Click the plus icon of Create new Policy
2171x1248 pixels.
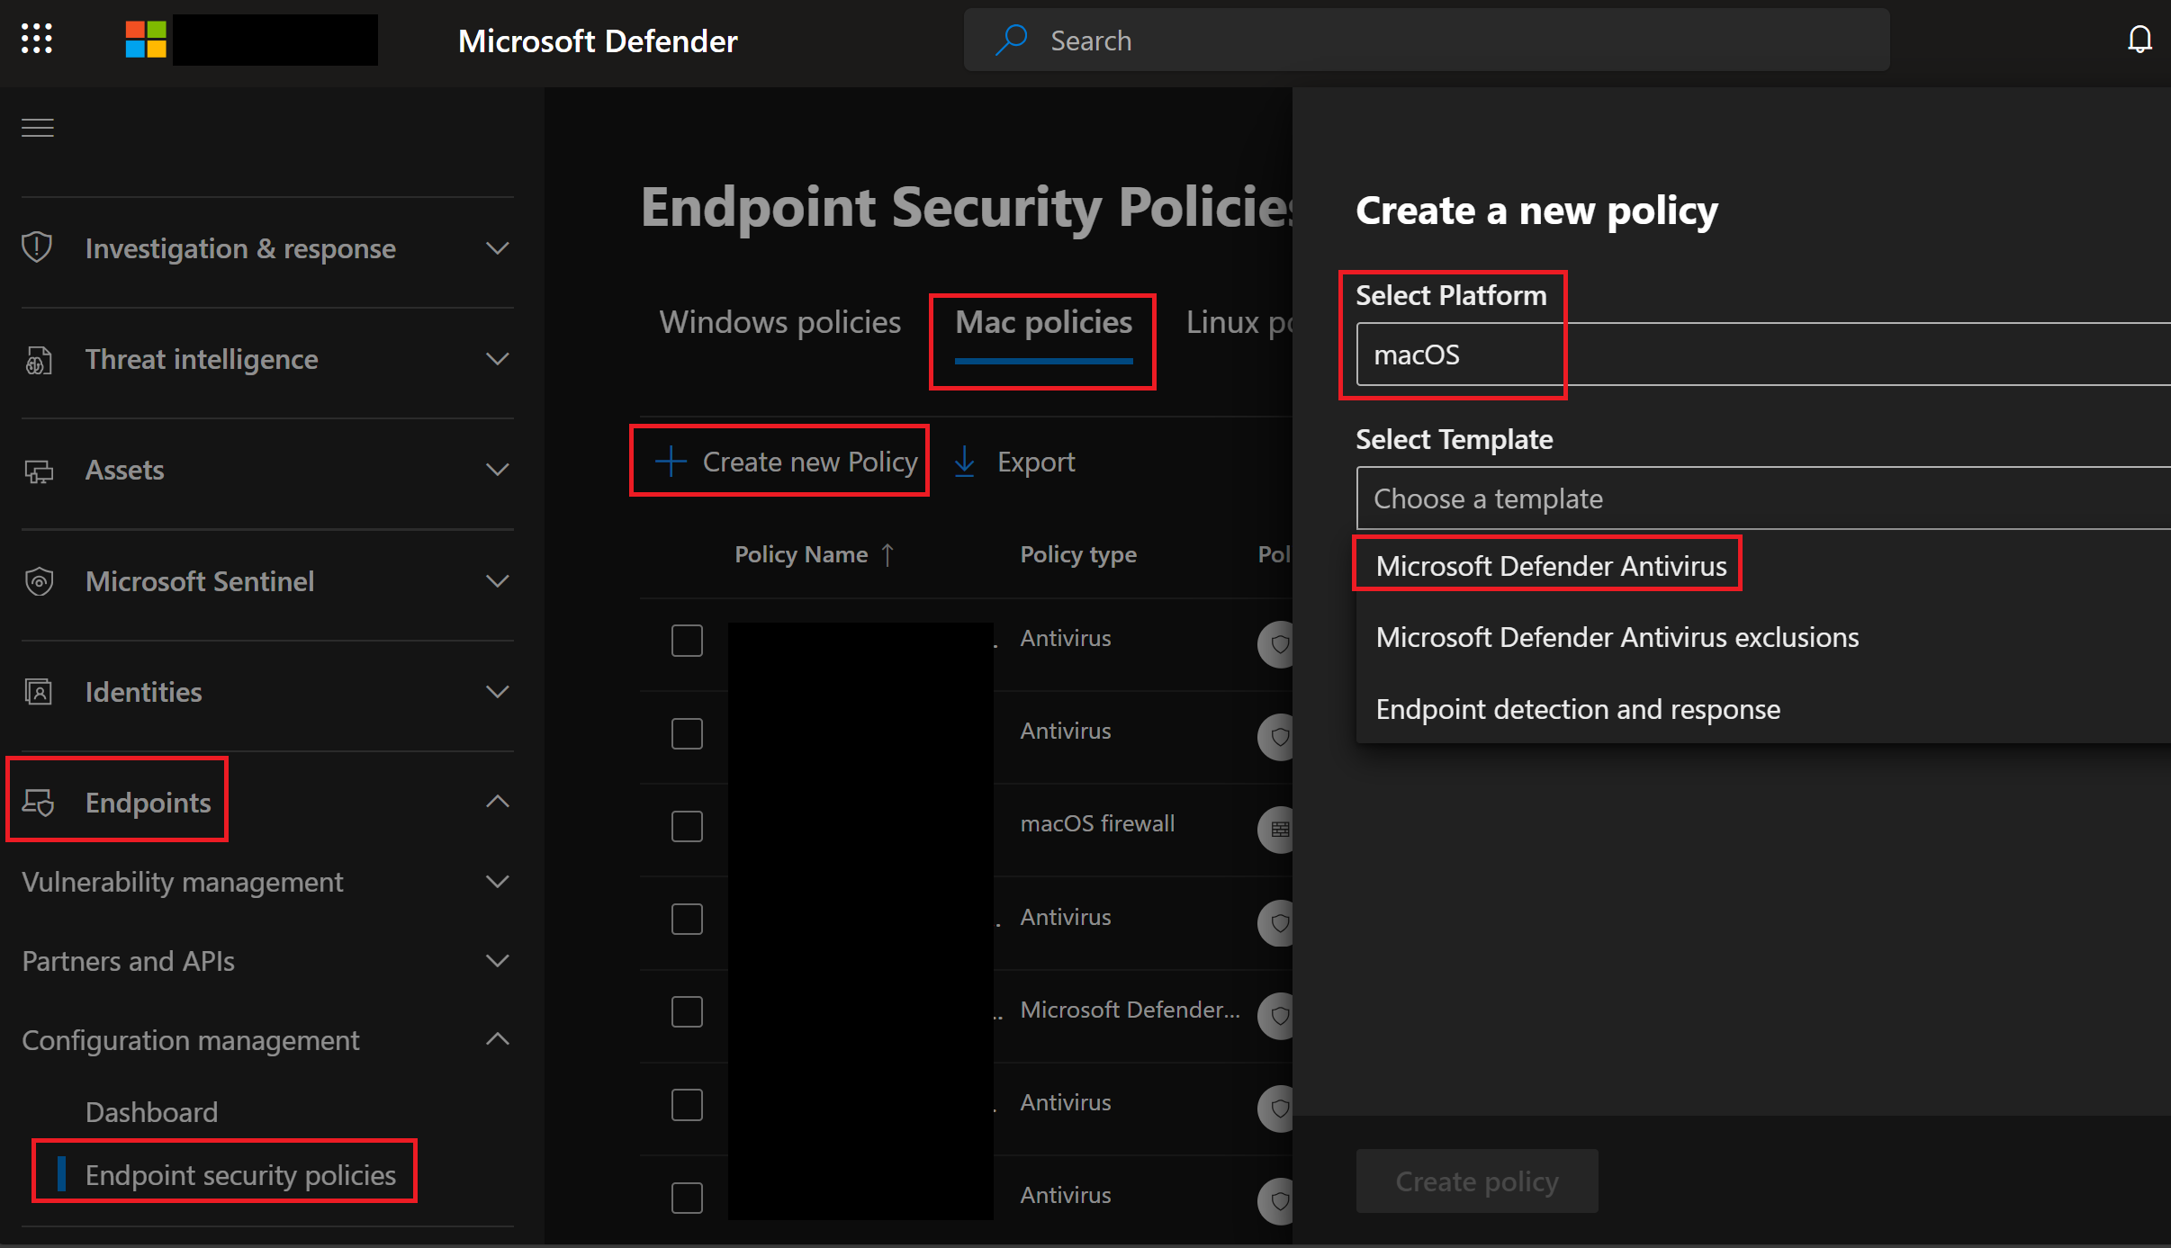(671, 461)
